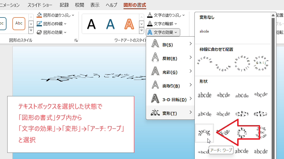The image size is (284, 159).
Task: Click the 図形のスタイル group label
Action: (21, 40)
